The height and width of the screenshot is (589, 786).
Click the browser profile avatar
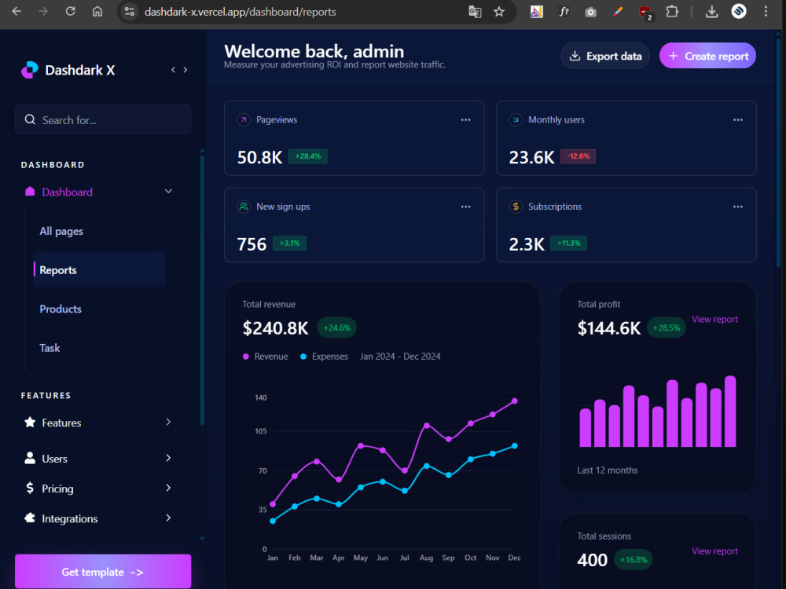pyautogui.click(x=738, y=11)
